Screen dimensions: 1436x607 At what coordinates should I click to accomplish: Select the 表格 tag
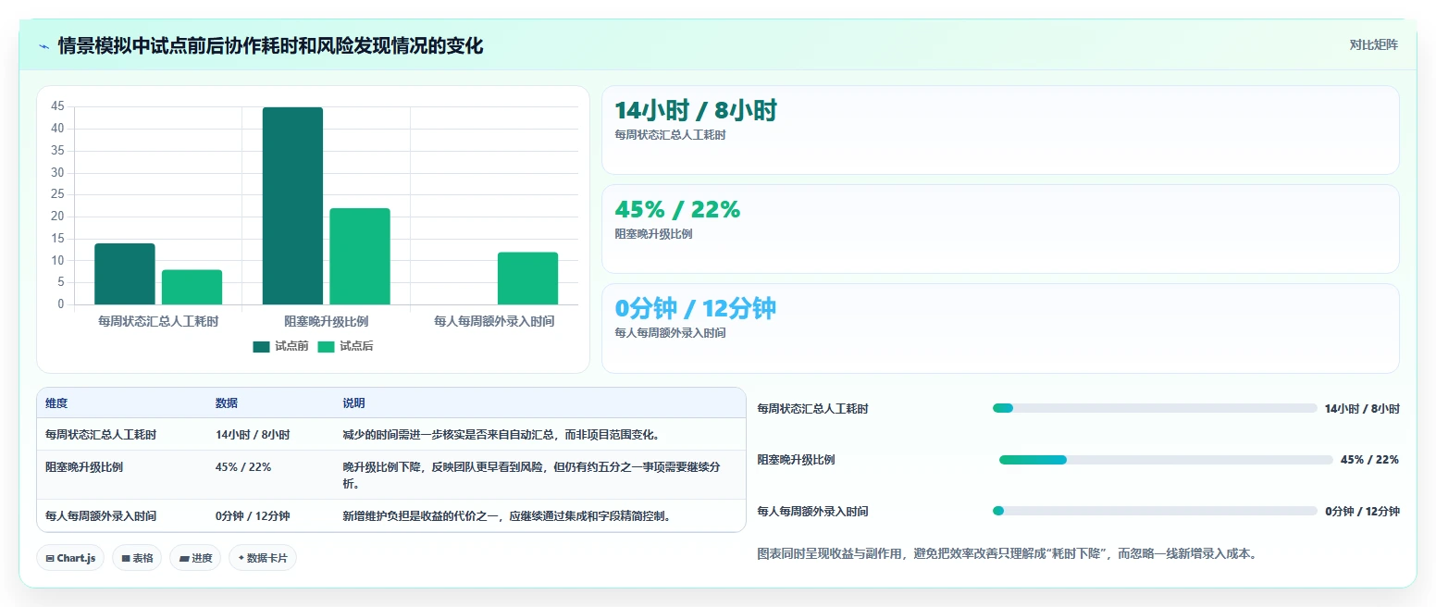pyautogui.click(x=137, y=558)
